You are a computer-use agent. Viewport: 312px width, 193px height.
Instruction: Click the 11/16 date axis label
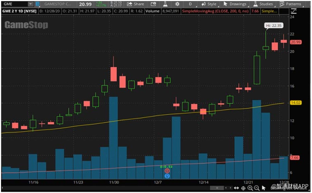coord(33,182)
